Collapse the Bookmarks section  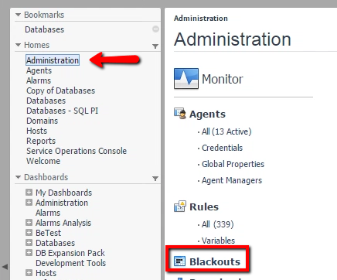click(18, 15)
